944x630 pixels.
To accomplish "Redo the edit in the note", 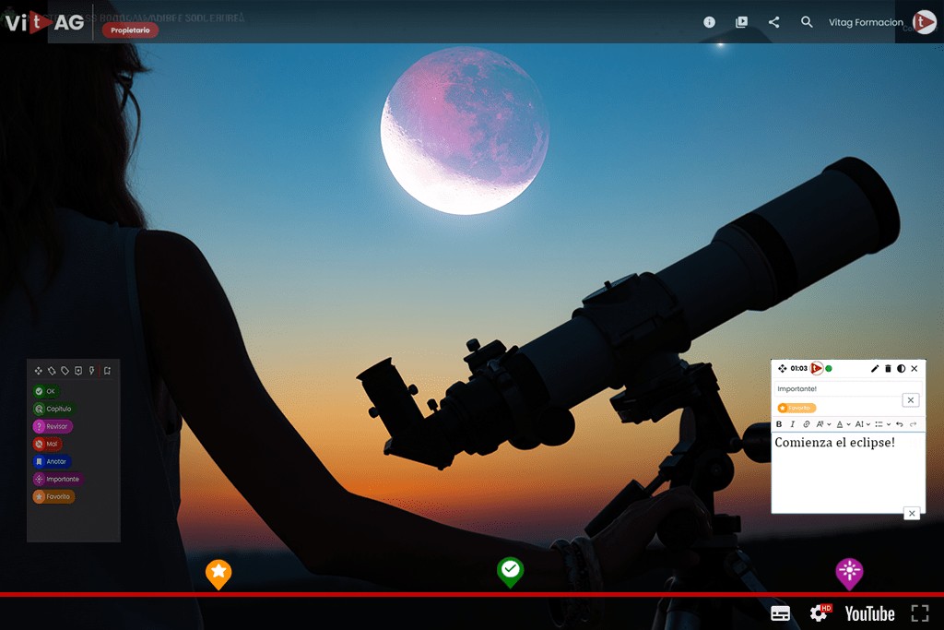I will click(914, 424).
